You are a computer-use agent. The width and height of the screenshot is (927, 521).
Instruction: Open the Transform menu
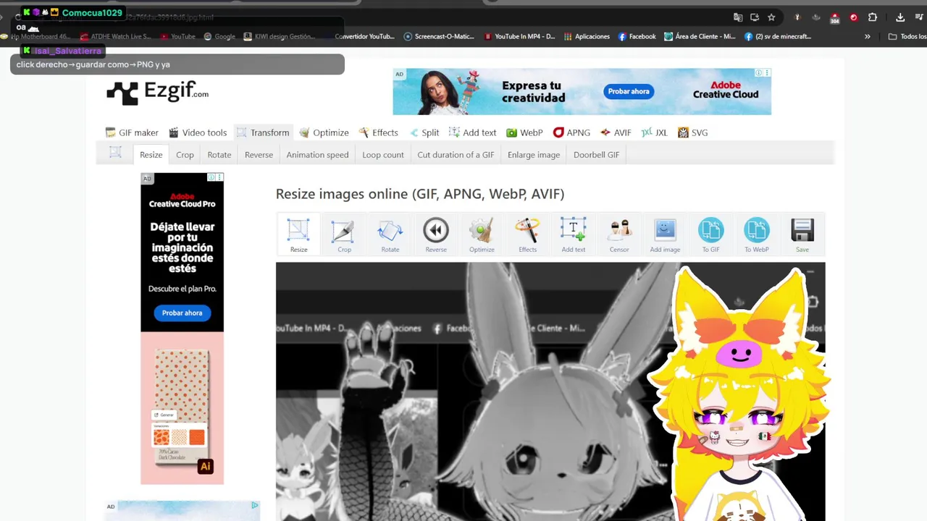pos(264,132)
